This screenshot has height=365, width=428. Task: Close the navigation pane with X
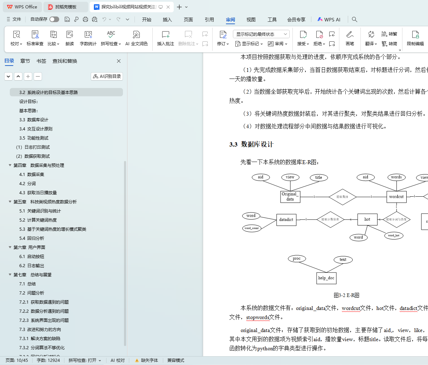[x=119, y=61]
